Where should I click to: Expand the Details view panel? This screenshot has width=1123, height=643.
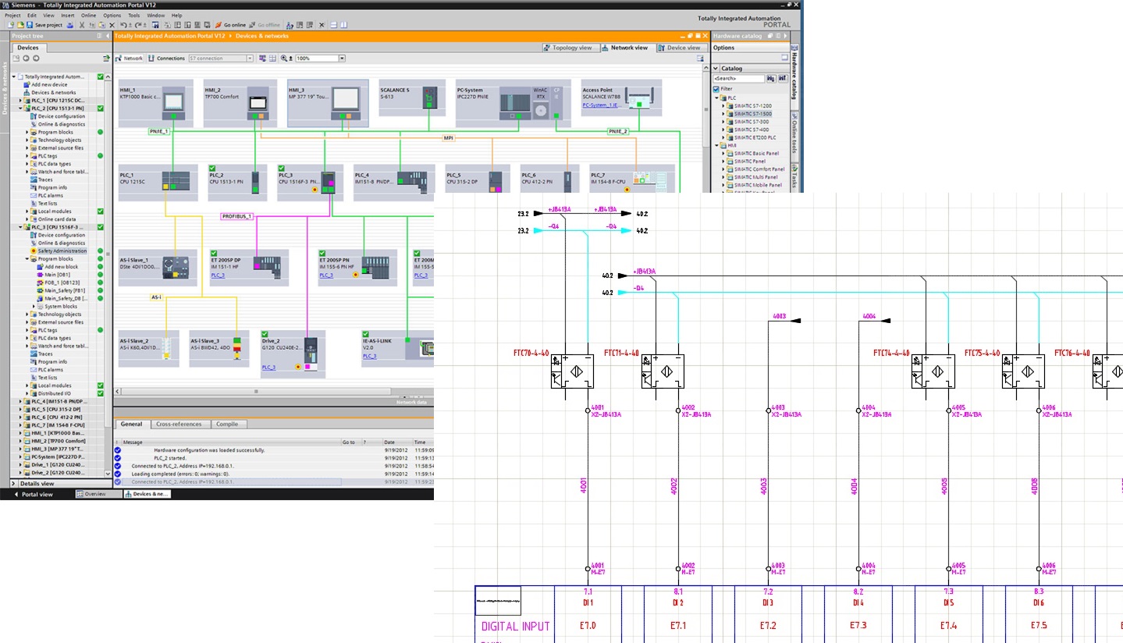point(13,484)
